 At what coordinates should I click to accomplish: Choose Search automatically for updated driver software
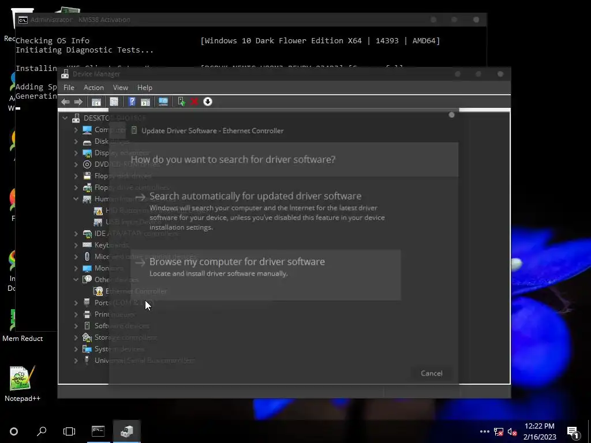click(265, 211)
